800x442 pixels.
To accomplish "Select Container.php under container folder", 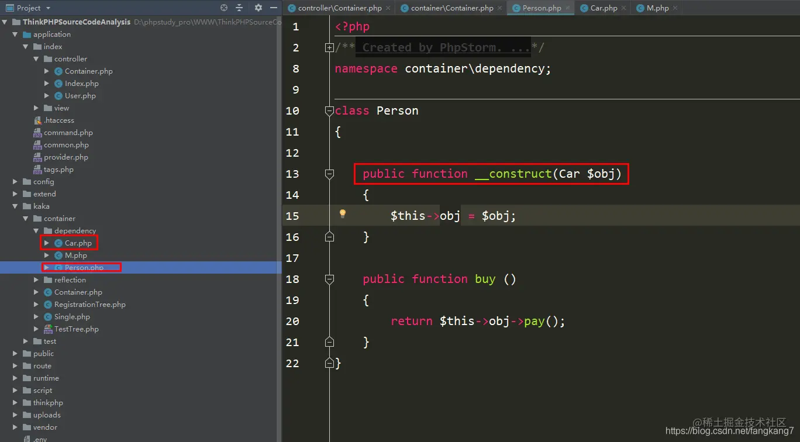I will (78, 292).
